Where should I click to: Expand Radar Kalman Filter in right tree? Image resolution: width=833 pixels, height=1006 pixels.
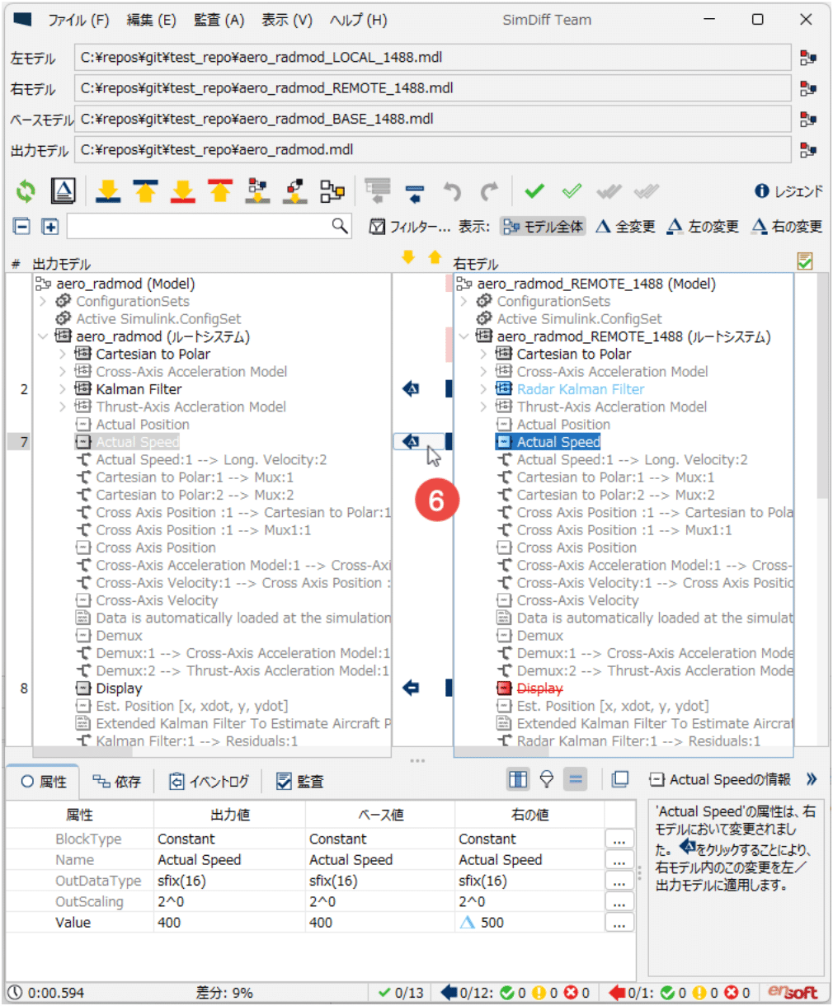point(483,388)
